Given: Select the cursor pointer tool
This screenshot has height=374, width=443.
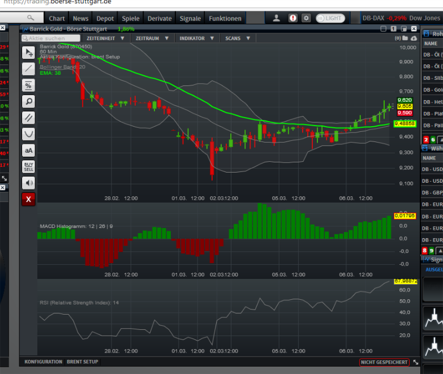Looking at the screenshot, I should pos(28,53).
